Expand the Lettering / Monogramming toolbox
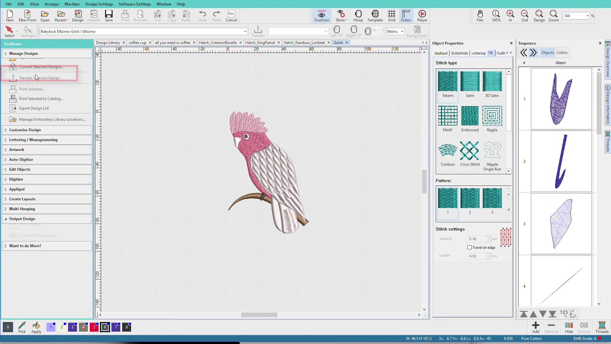This screenshot has height=344, width=611. 47,140
